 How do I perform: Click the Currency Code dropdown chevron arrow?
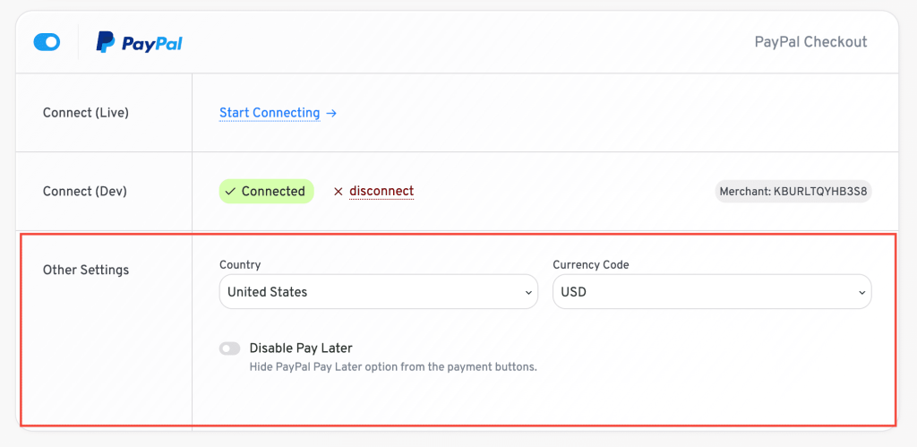click(x=861, y=292)
